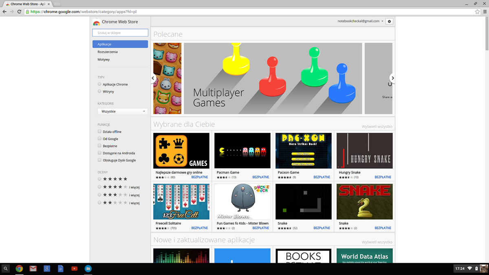This screenshot has width=489, height=275.
Task: Click BEZPŁATNE under Freecell Solitaire
Action: [x=200, y=228]
